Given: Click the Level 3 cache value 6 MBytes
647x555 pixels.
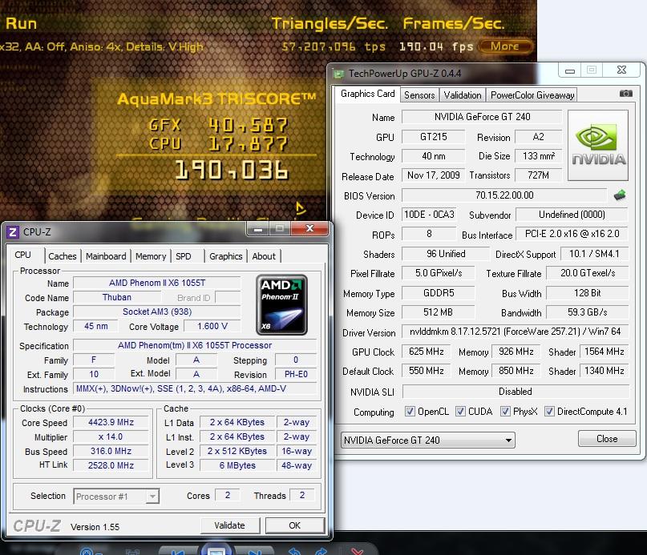Looking at the screenshot, I should [237, 465].
